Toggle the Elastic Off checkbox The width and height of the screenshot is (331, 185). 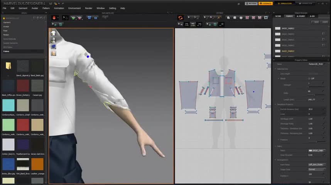pyautogui.click(x=309, y=78)
